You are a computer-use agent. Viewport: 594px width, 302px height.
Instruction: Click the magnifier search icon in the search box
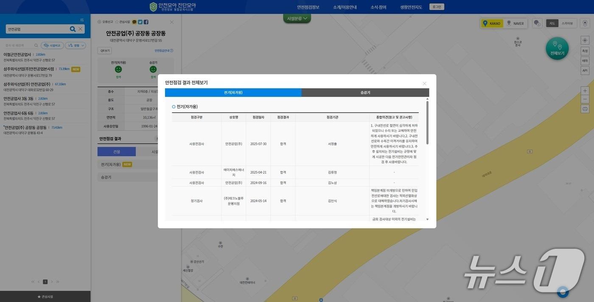point(73,29)
